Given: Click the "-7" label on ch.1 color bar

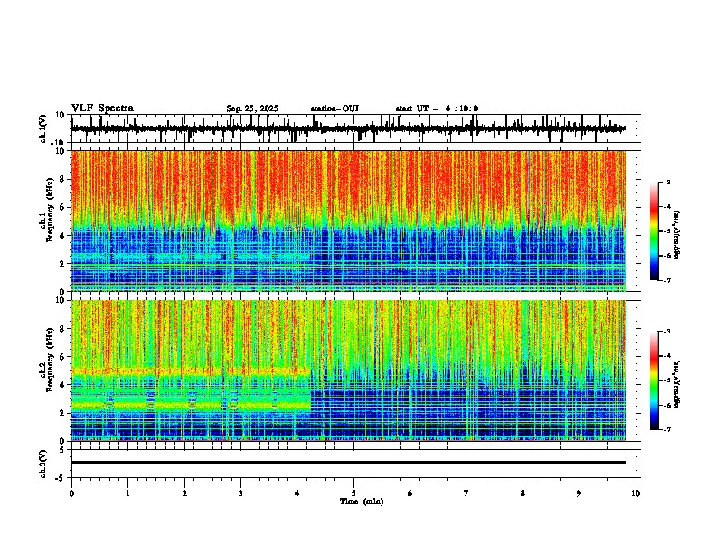Looking at the screenshot, I should [x=666, y=280].
